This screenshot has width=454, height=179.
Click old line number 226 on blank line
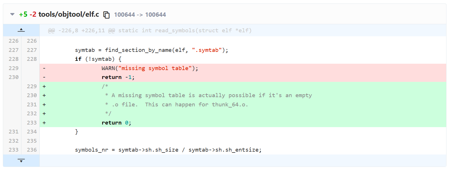pos(14,41)
